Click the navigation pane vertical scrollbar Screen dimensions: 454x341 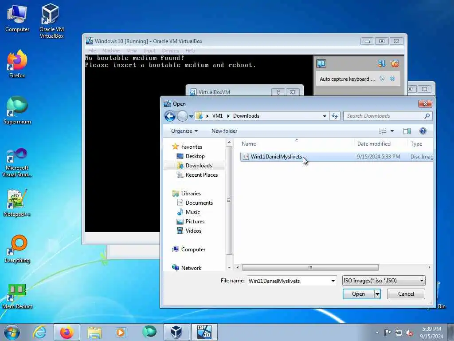pos(229,200)
